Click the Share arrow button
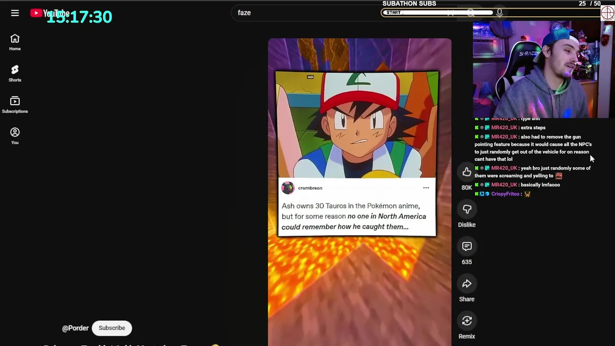The height and width of the screenshot is (346, 615). point(467,284)
